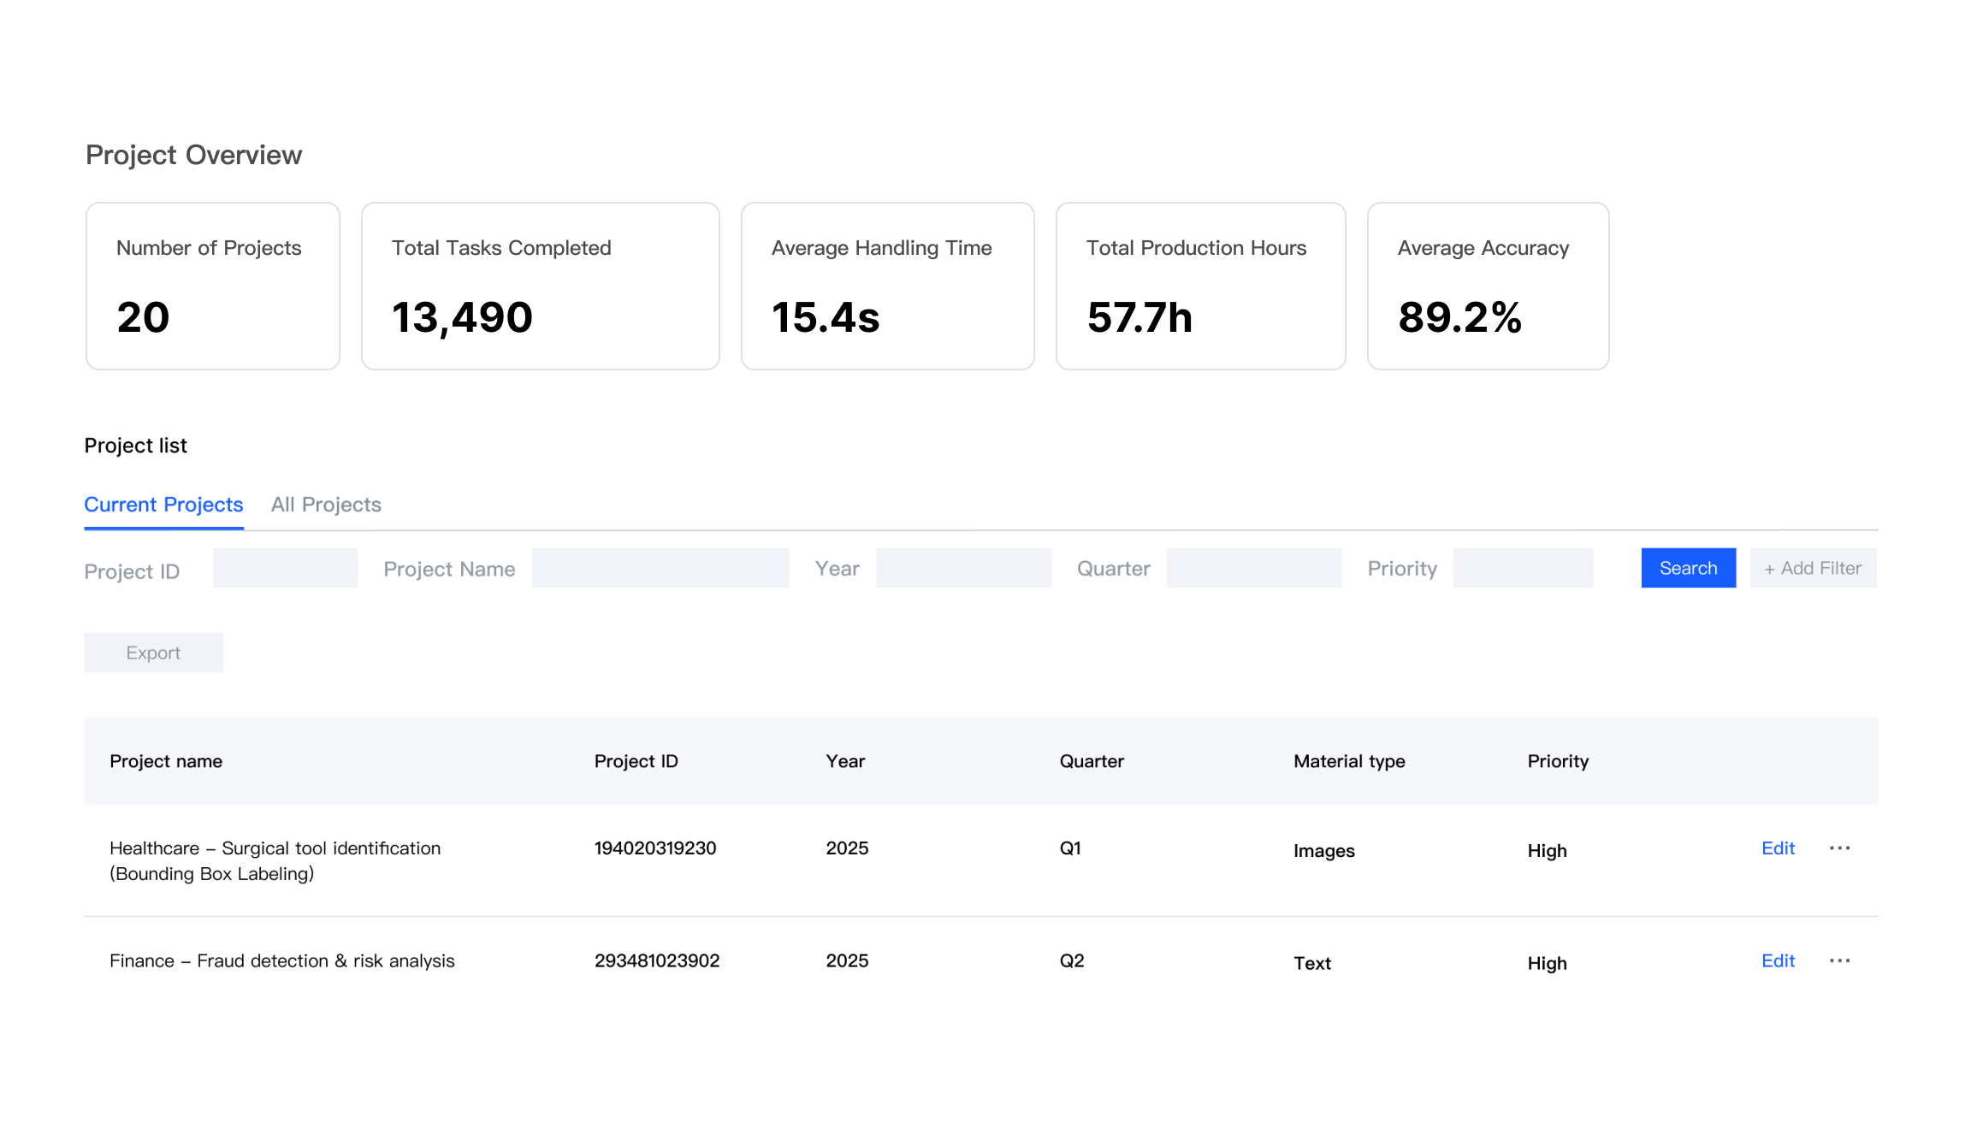Open the Priority filter field
The height and width of the screenshot is (1146, 1971).
point(1523,567)
